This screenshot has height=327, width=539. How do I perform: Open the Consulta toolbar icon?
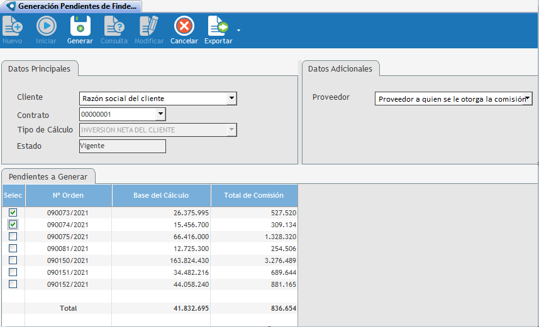114,26
